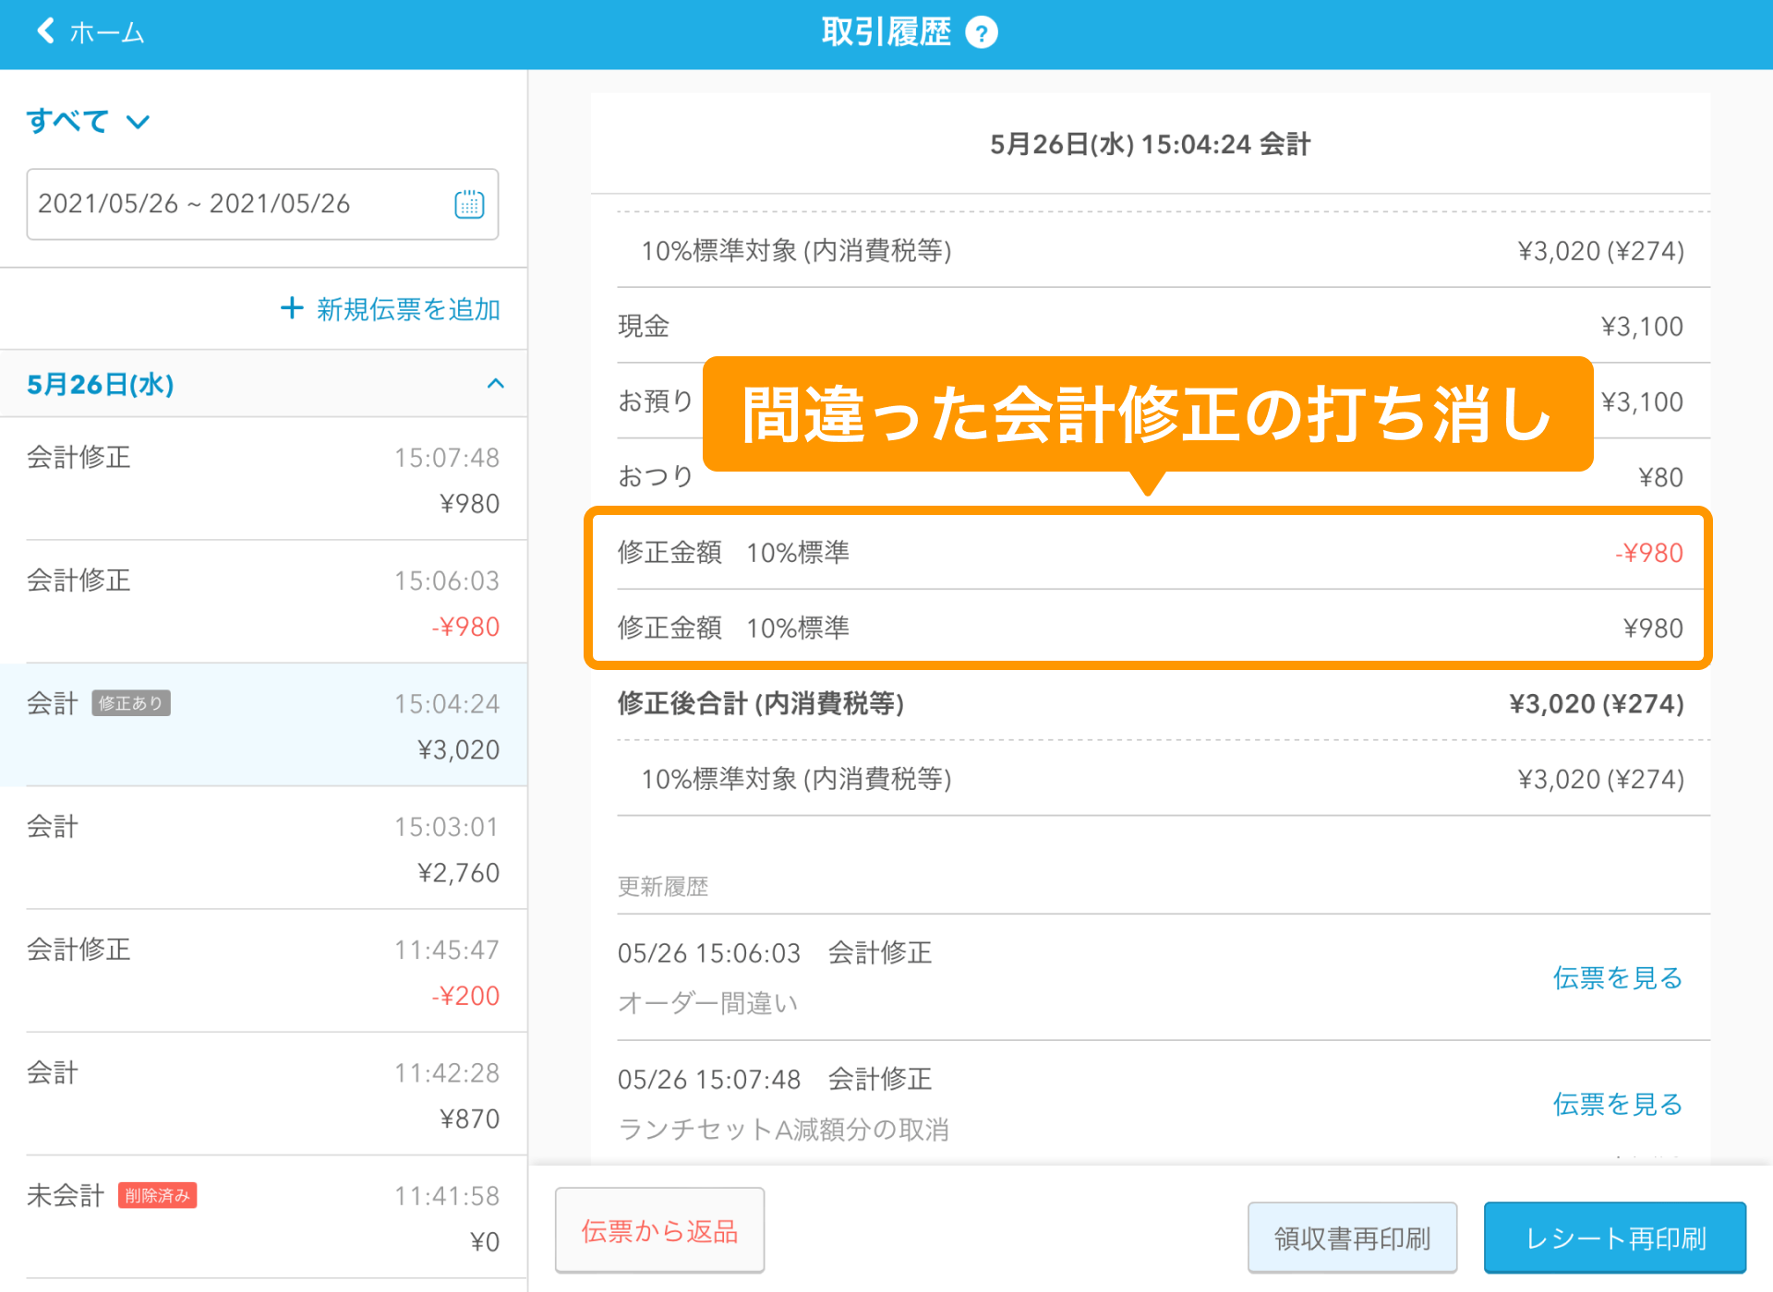Click the plus icon to add 新規伝票
The height and width of the screenshot is (1292, 1773).
[x=292, y=308]
